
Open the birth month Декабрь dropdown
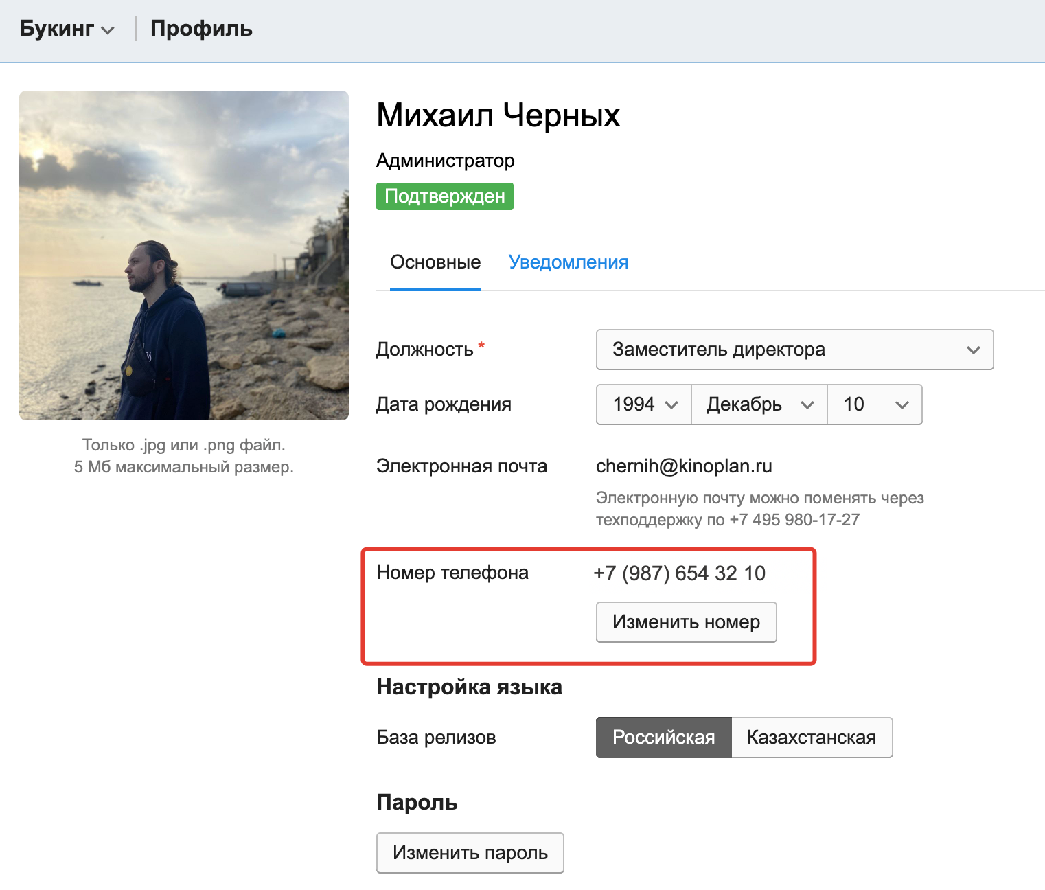coord(759,404)
